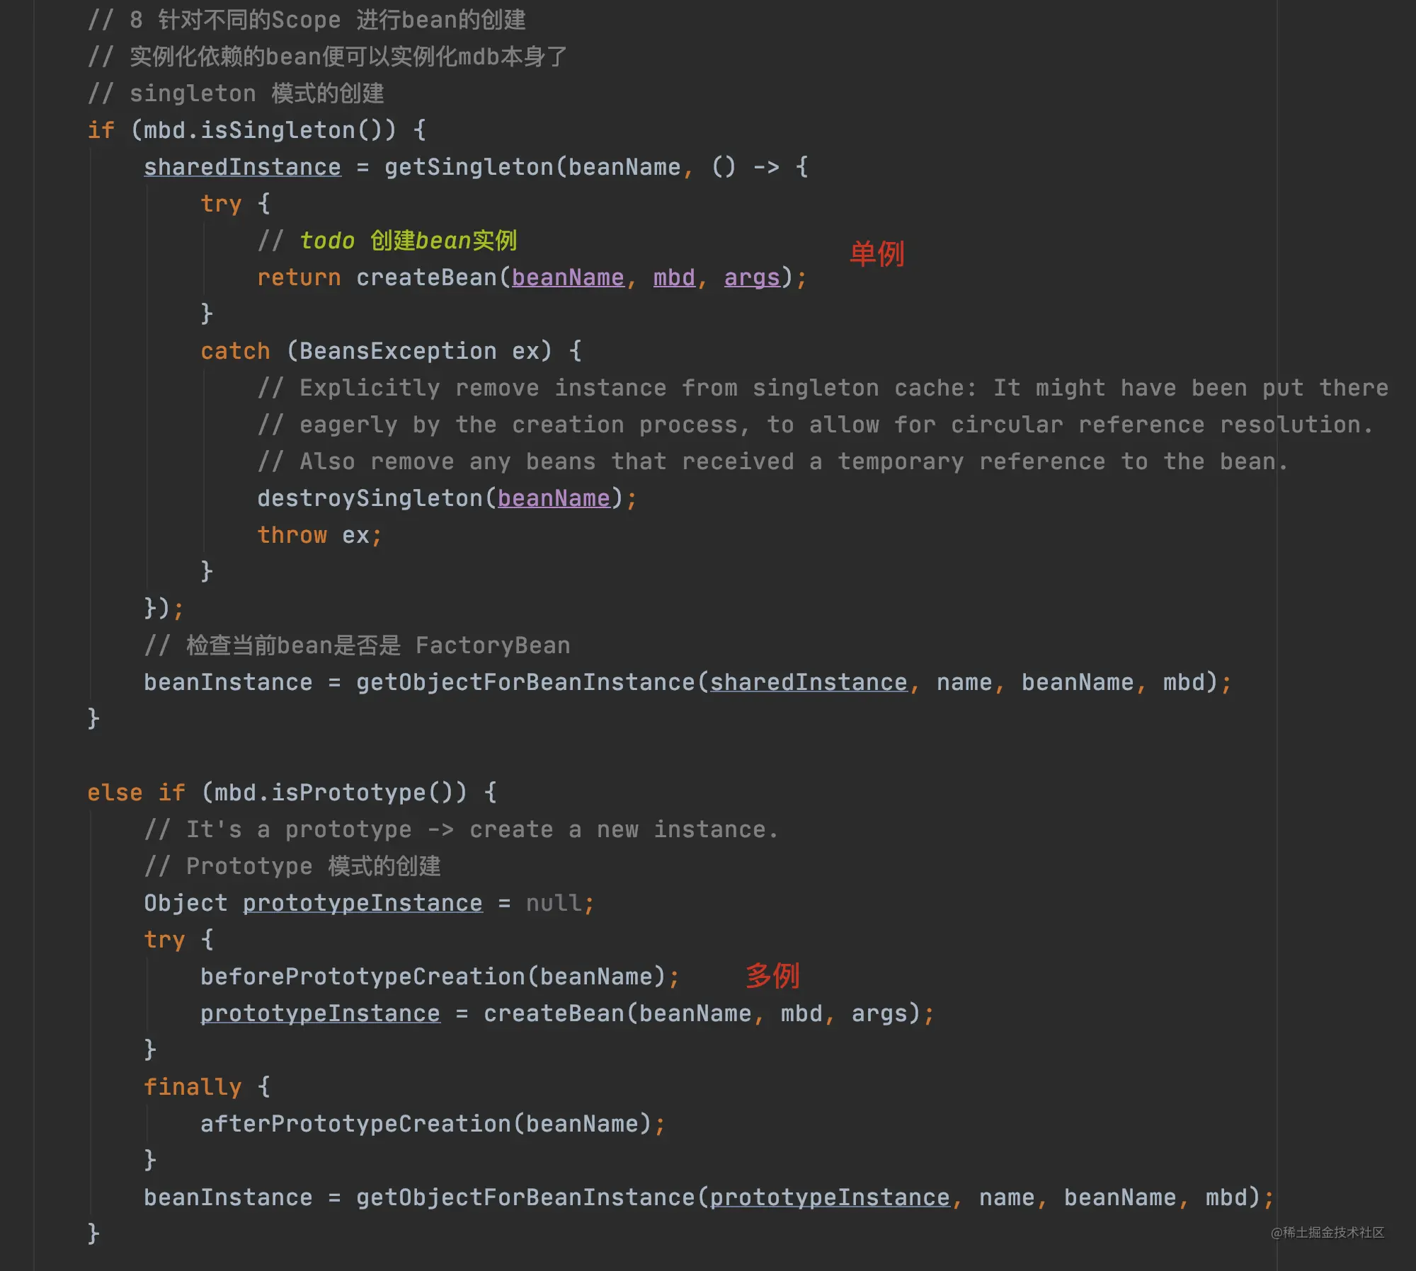
Task: Click the afterPrototypeCreation method call
Action: pos(355,1124)
